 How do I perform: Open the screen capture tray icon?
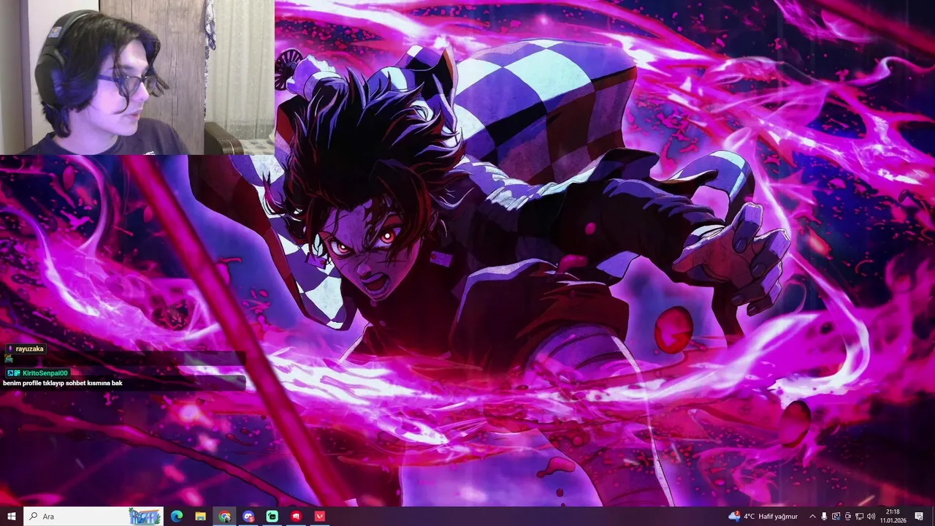click(x=836, y=517)
